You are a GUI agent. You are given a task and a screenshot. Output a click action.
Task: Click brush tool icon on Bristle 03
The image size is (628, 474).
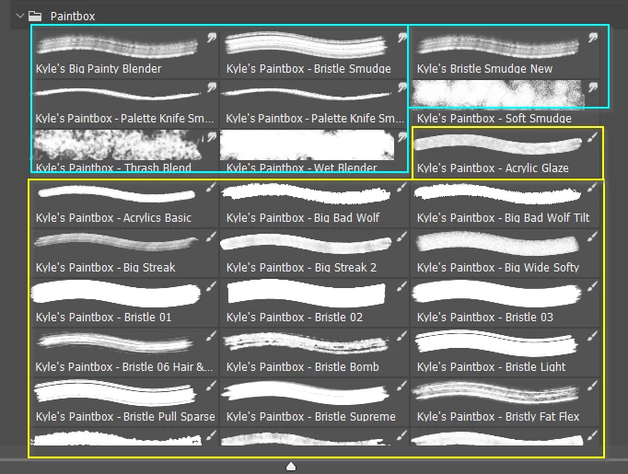pyautogui.click(x=593, y=286)
